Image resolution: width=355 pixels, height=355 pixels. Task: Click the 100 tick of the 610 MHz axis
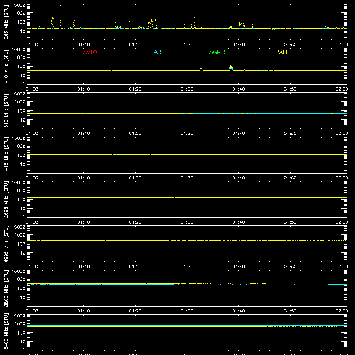pyautogui.click(x=21, y=111)
